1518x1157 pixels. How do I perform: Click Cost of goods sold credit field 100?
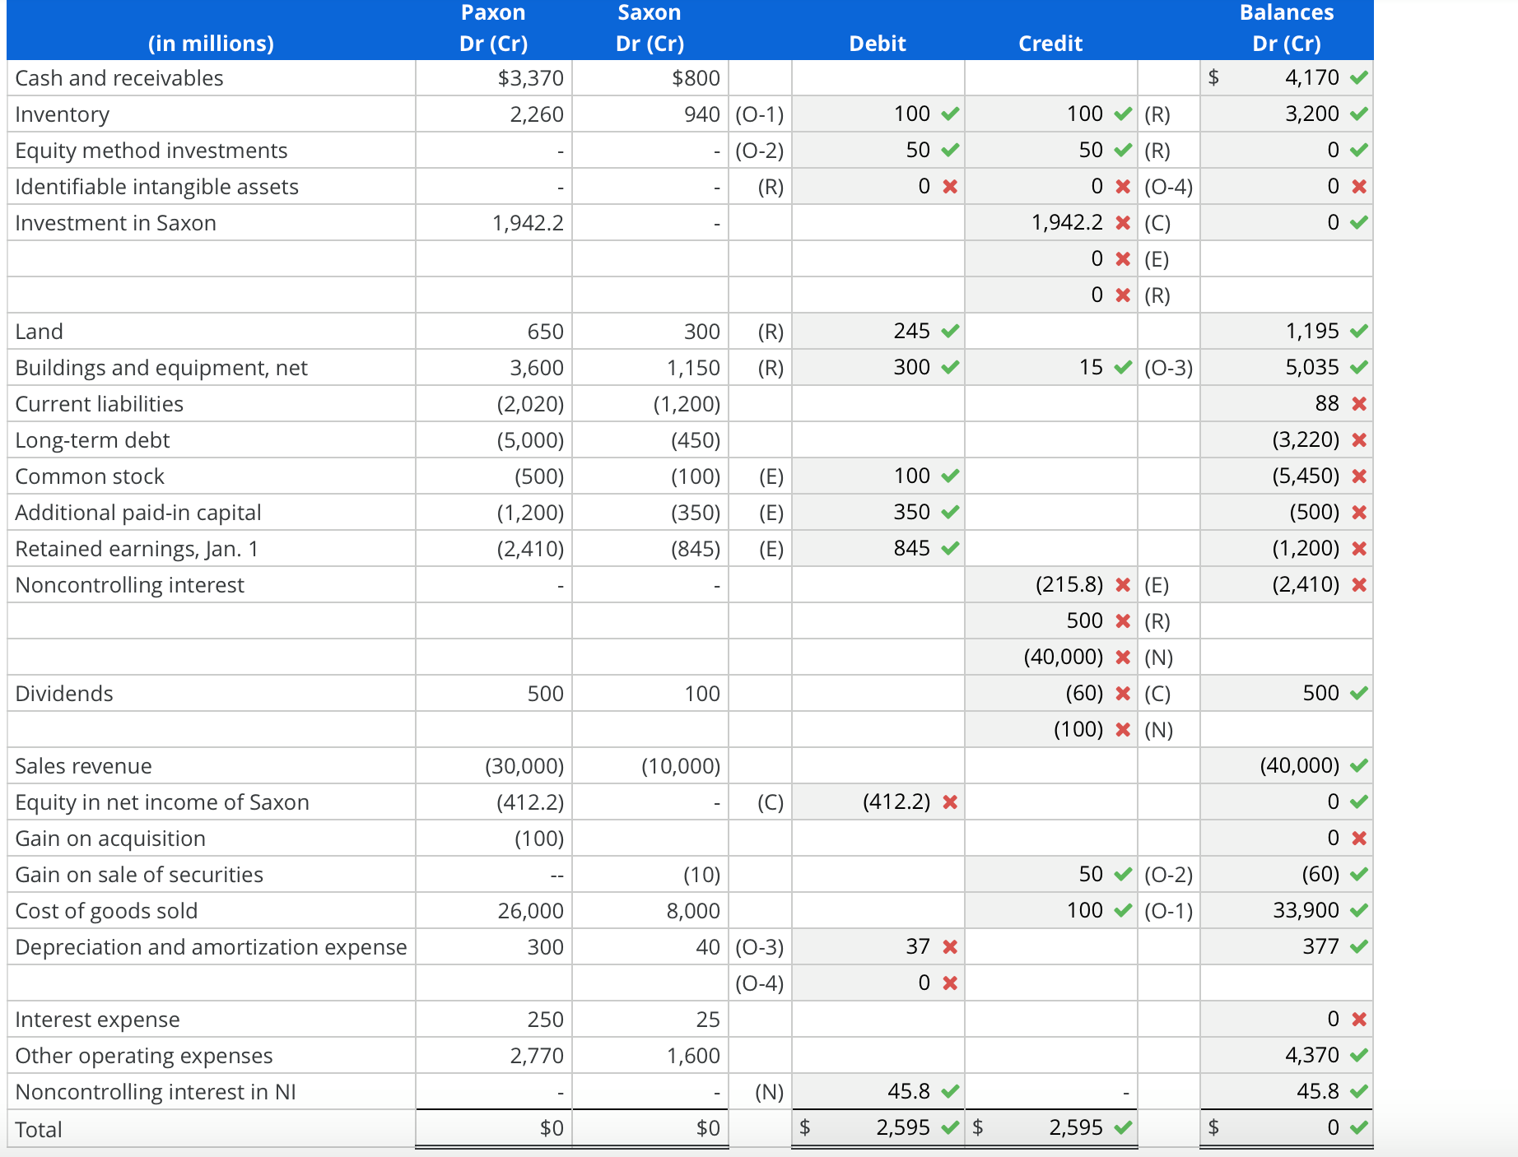[x=1050, y=910]
